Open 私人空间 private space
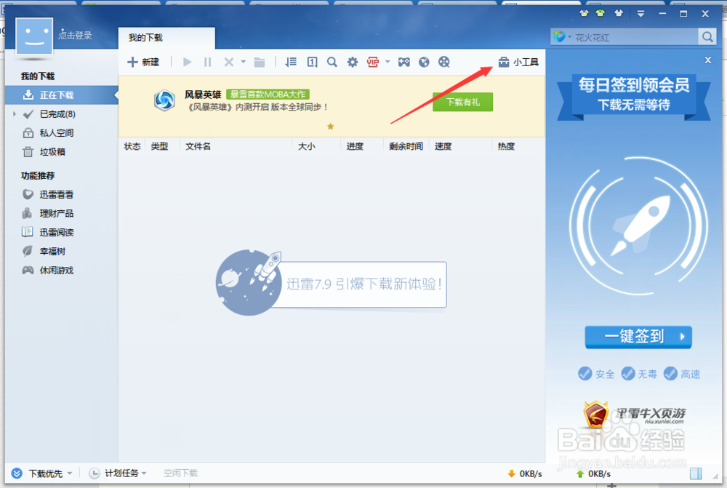The image size is (727, 488). click(56, 133)
